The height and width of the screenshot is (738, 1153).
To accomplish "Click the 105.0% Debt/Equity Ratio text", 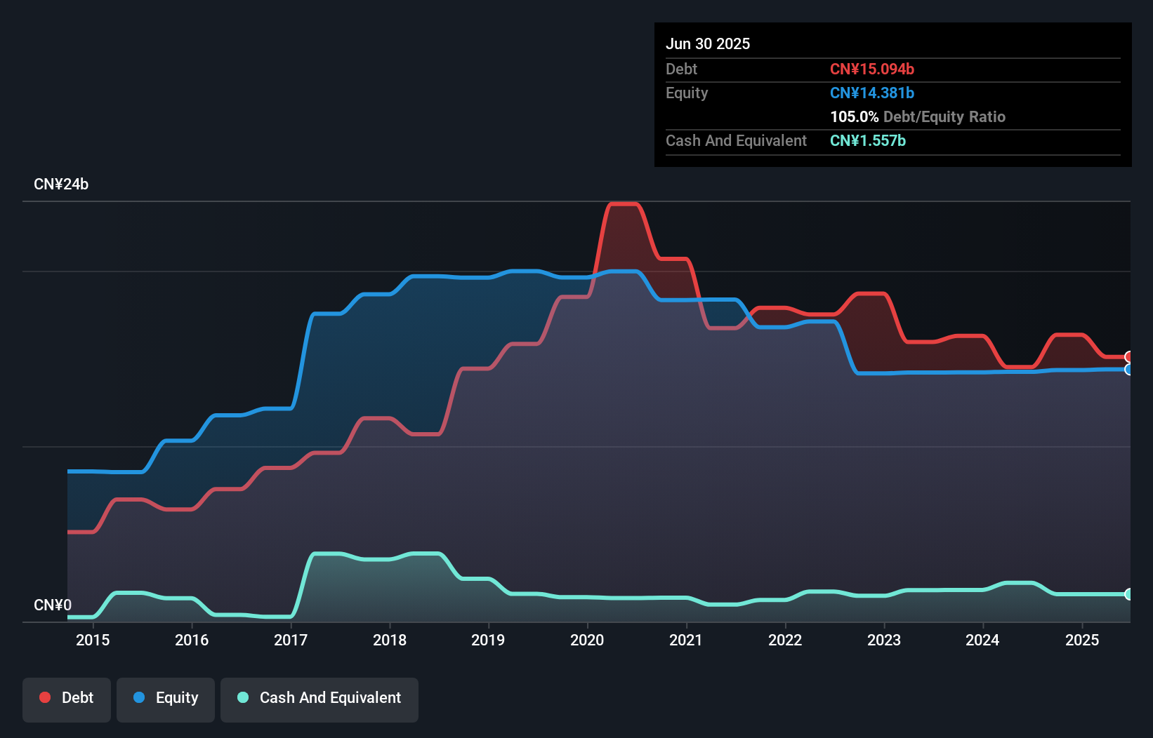I will pos(918,116).
